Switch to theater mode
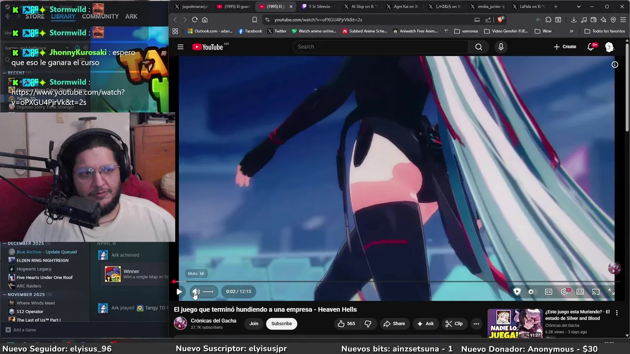The height and width of the screenshot is (354, 630). [580, 292]
